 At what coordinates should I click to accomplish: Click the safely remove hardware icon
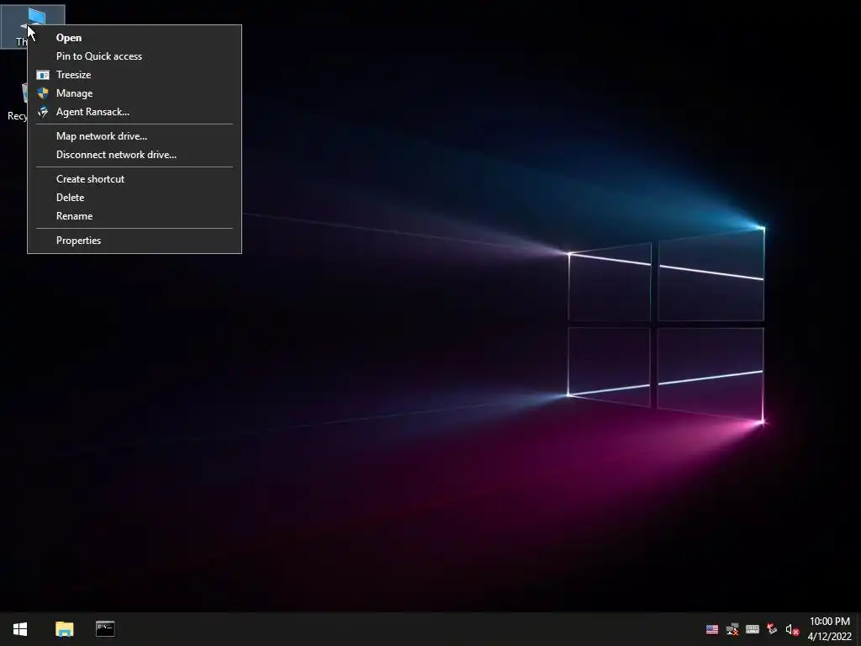[x=772, y=629]
